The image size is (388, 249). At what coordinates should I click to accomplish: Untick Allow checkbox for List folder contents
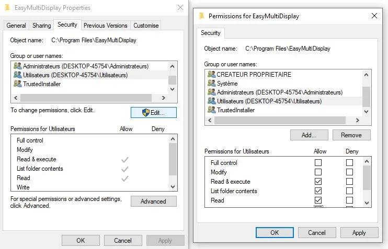[x=318, y=191]
